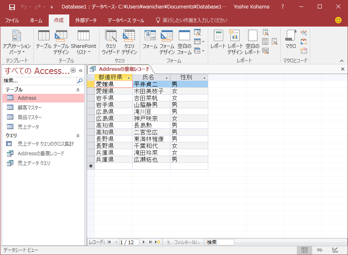Screen dimensions: 348x255
Task: Open the navigation form dropdown
Action: 199,41
